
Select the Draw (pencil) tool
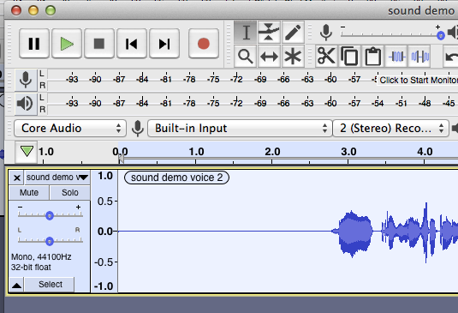pos(293,32)
